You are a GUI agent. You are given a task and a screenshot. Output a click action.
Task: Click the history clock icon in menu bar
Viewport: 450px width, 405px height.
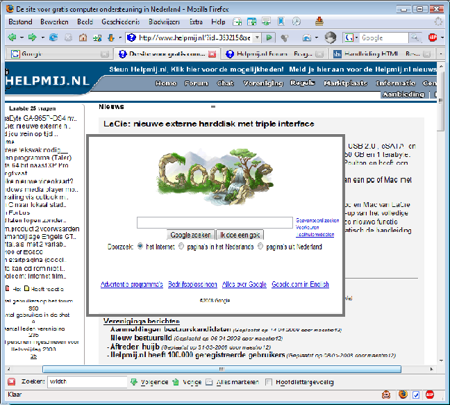pyautogui.click(x=296, y=22)
